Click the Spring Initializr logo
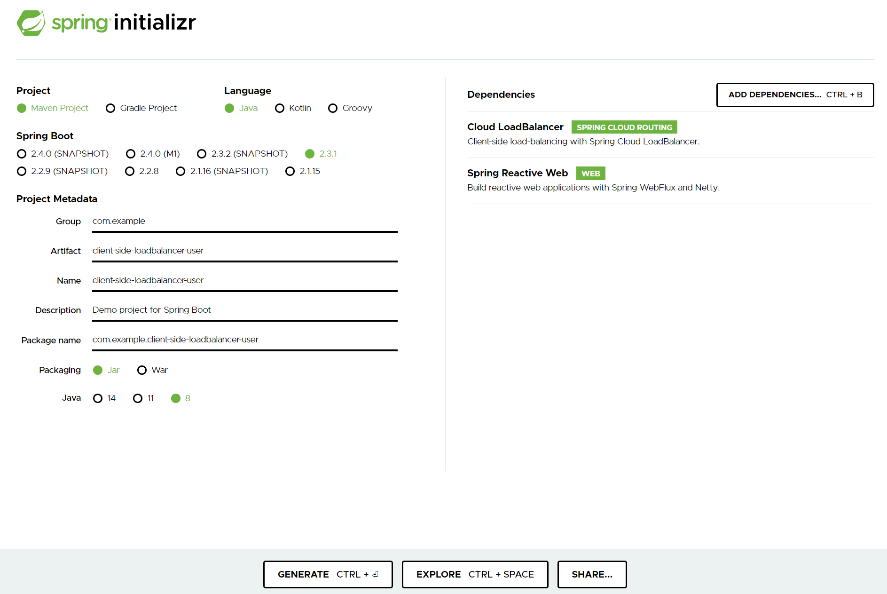The image size is (887, 594). [x=106, y=23]
